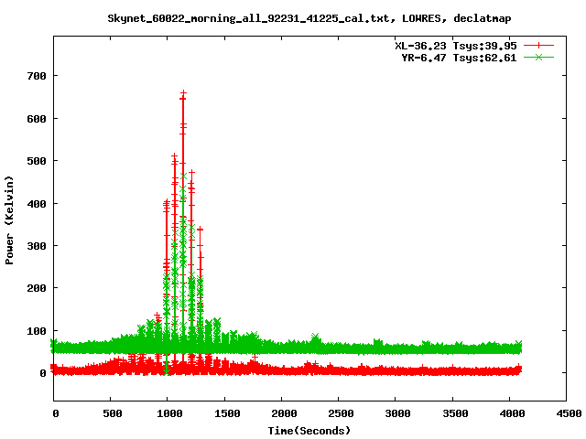Click the red XL legend line sample
The height and width of the screenshot is (439, 586).
[538, 46]
